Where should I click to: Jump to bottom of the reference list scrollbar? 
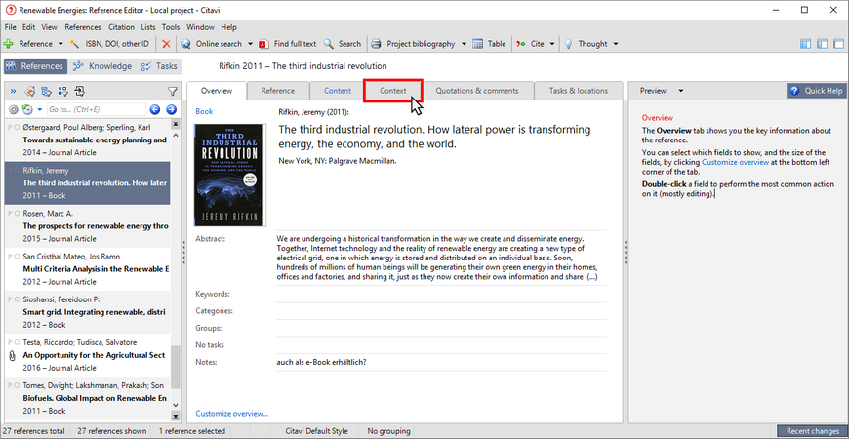click(x=175, y=416)
